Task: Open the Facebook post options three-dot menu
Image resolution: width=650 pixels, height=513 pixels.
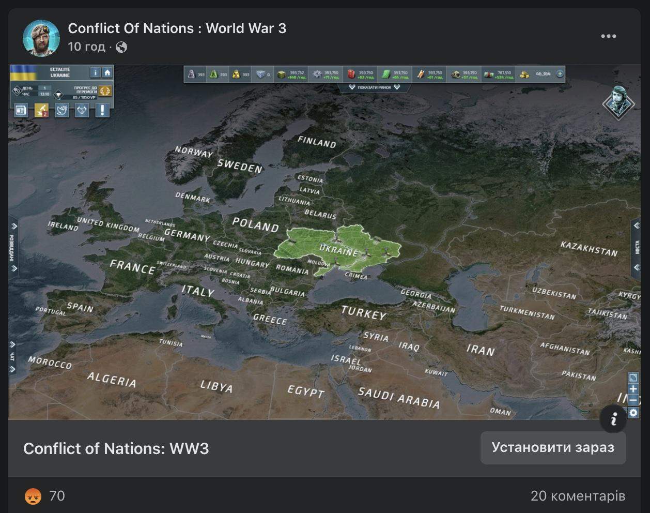Action: pyautogui.click(x=610, y=36)
